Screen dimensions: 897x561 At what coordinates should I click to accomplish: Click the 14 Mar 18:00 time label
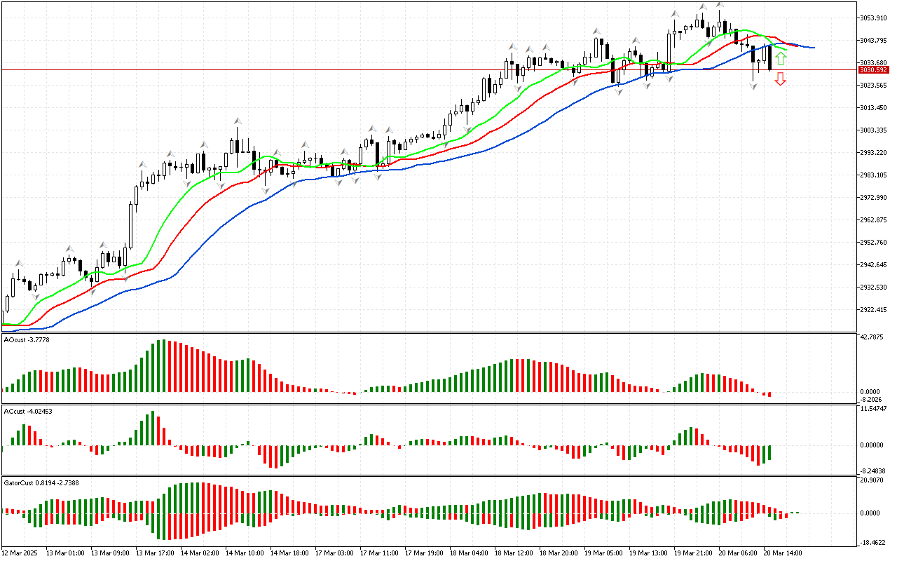(291, 553)
